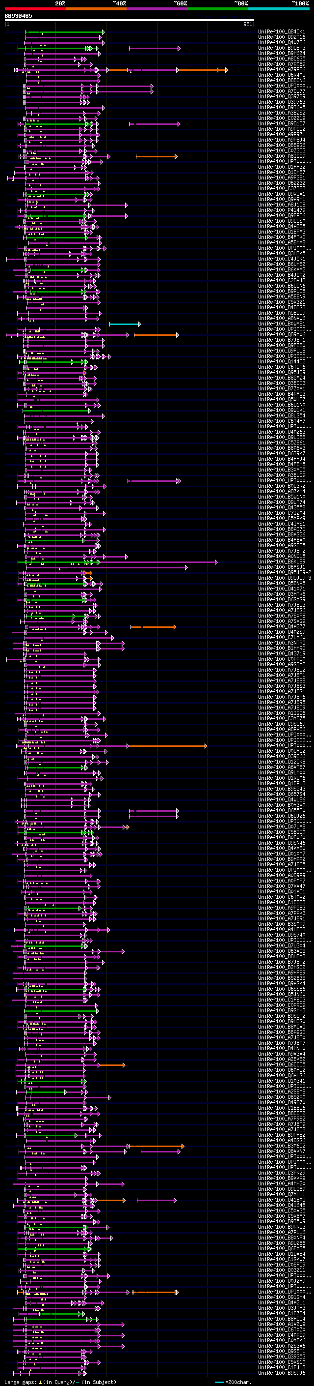The width and height of the screenshot is (314, 1386).
Task: Select hit UniRef100_Q6FSJ1
Action: tap(282, 567)
